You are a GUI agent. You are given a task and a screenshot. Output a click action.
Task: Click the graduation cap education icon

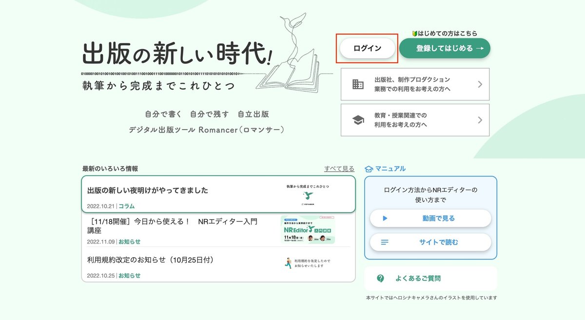[x=358, y=120]
